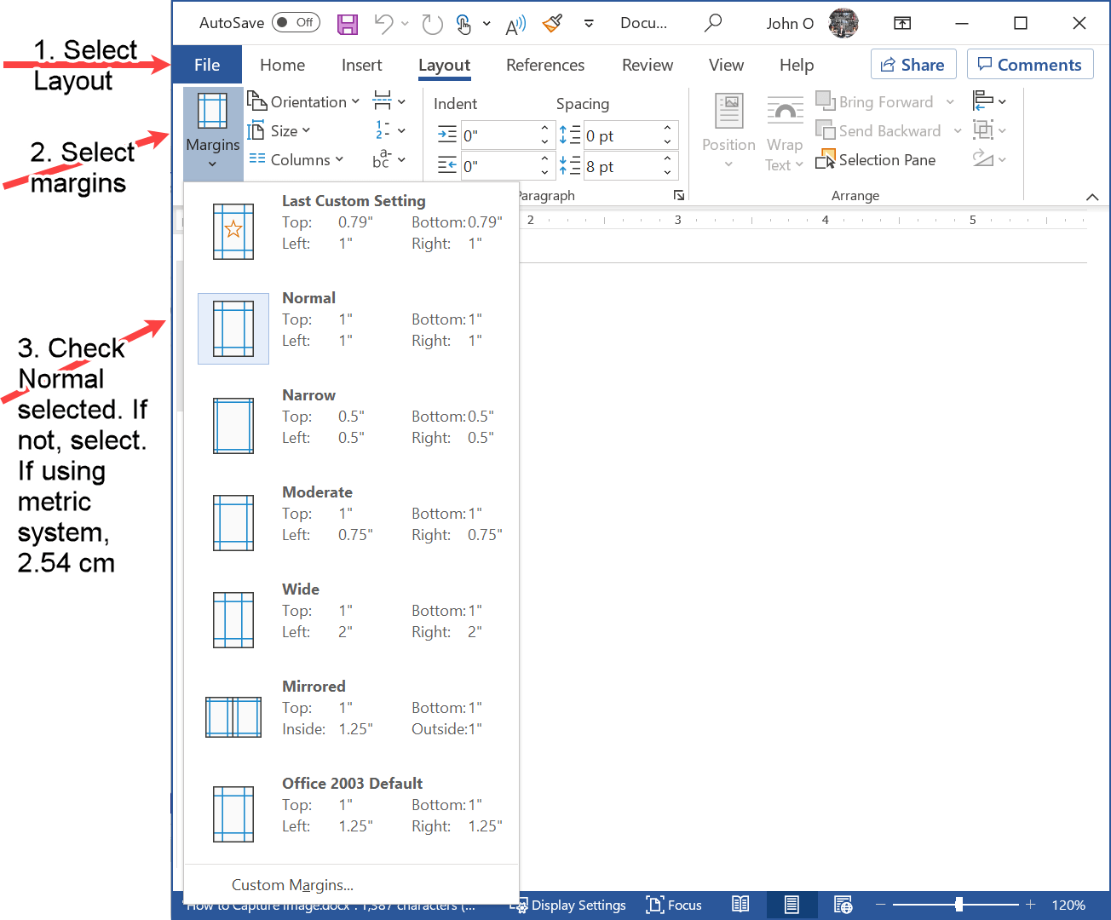Toggle the AutoSave switch
1111x920 pixels.
coord(296,23)
